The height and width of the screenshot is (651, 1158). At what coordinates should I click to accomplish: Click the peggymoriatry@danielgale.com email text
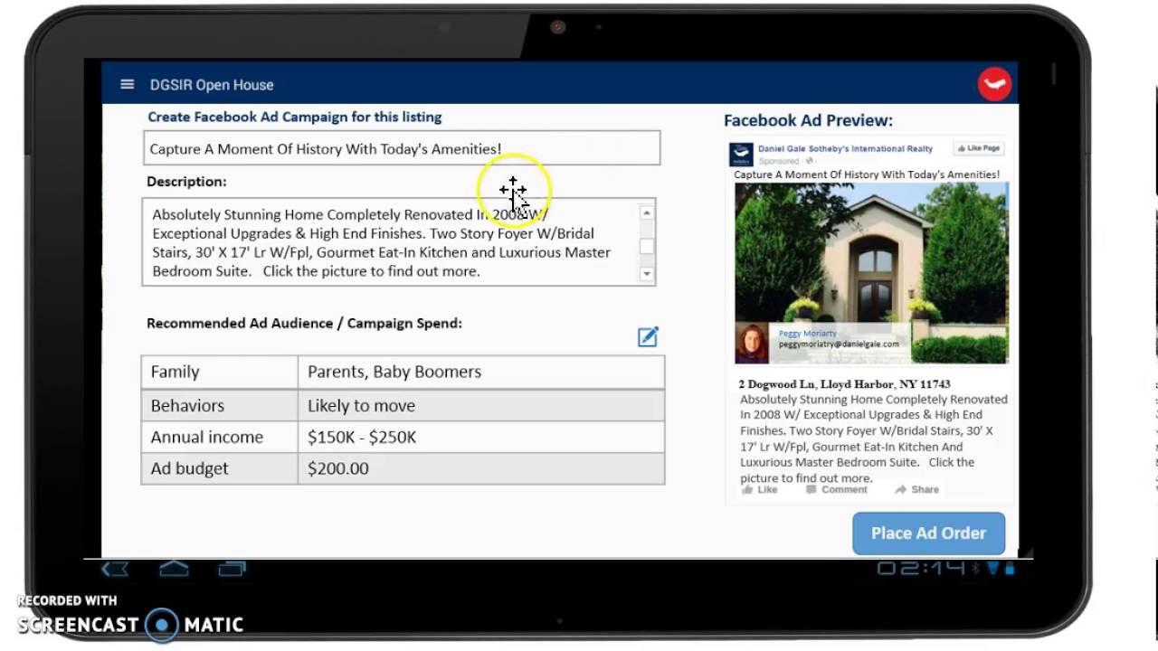[x=839, y=344]
